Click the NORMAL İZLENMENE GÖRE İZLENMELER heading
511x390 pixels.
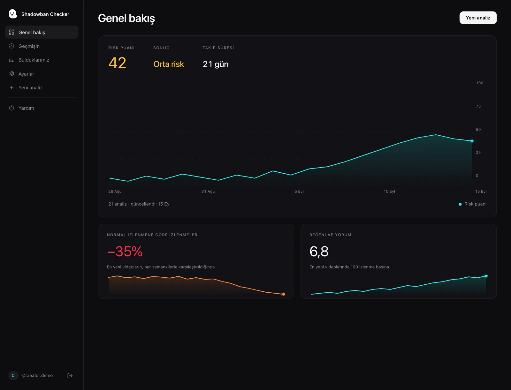(x=152, y=235)
